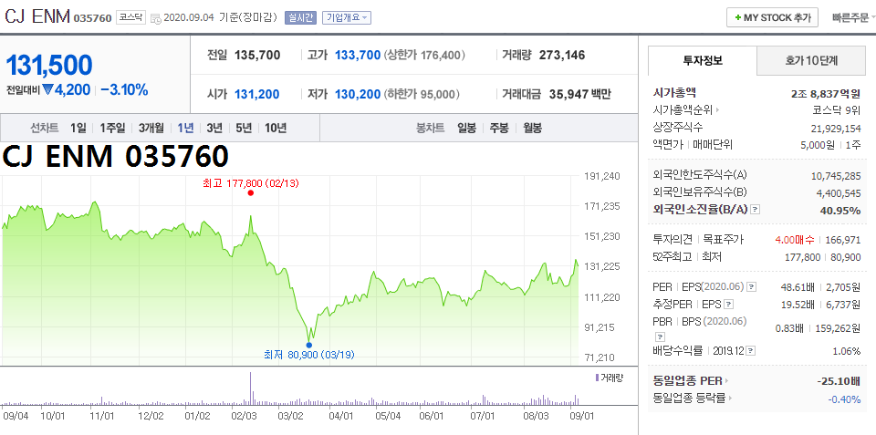The height and width of the screenshot is (435, 876).
Task: Click help icon next to PER EPS(2020.06)
Action: [751, 287]
